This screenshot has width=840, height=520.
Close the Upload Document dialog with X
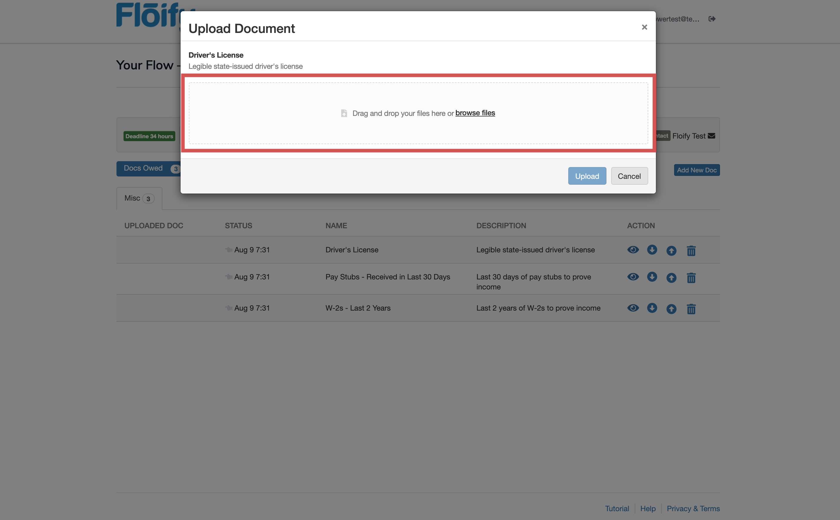point(644,27)
